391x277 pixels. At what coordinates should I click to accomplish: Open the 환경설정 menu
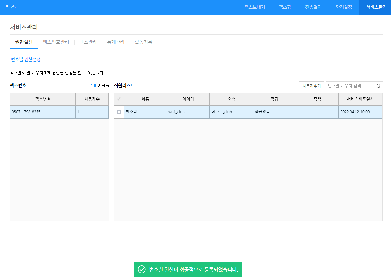pos(344,7)
